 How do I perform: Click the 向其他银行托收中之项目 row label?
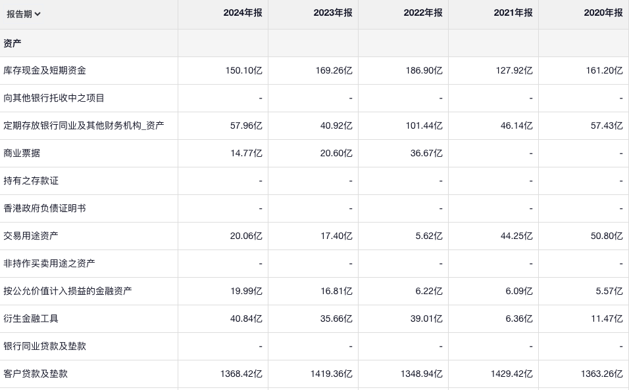(54, 98)
